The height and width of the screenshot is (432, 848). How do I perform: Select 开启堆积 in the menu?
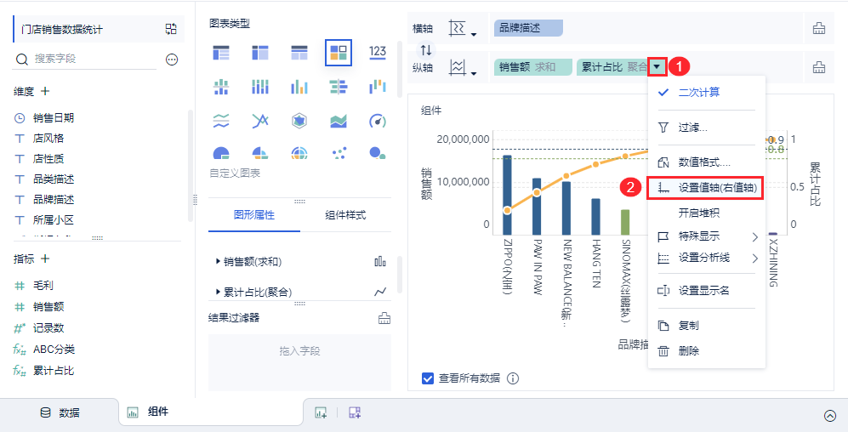[706, 213]
